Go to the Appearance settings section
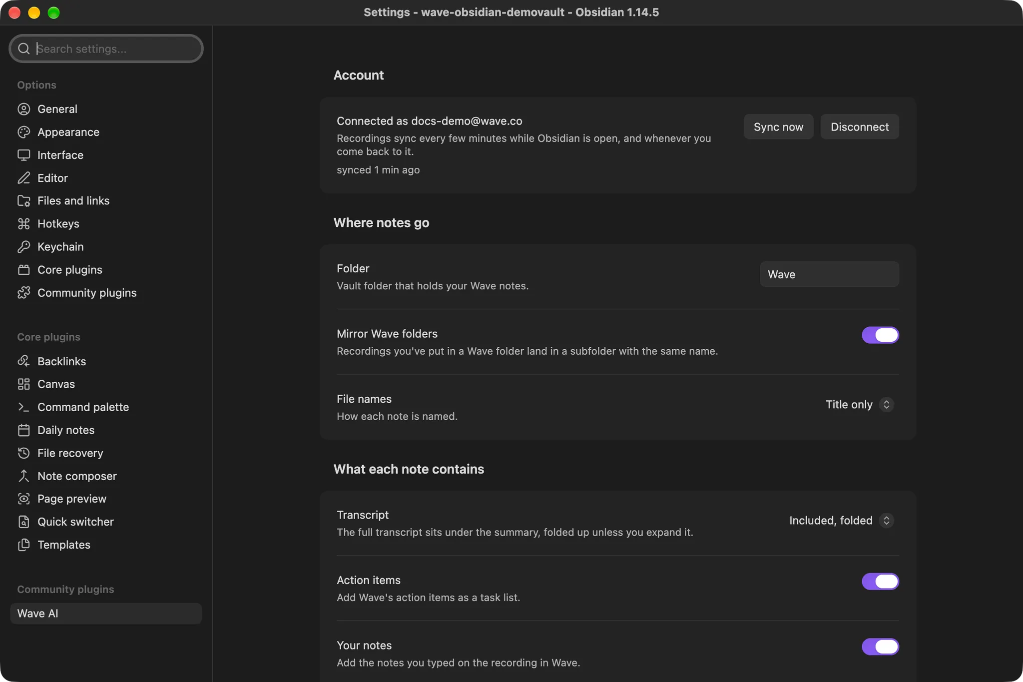The height and width of the screenshot is (682, 1023). [106, 132]
